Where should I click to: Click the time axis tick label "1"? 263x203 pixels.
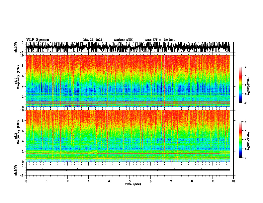[47, 181]
